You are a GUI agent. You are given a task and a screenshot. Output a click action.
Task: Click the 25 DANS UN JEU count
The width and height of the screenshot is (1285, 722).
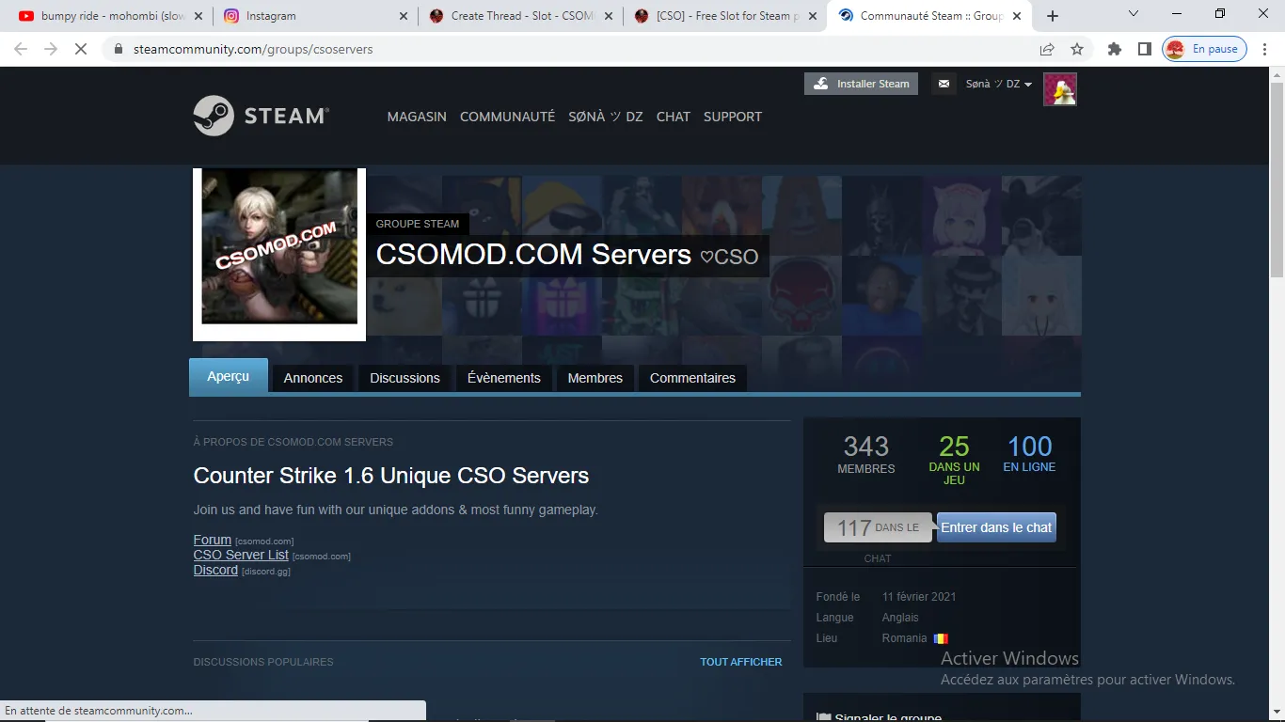pyautogui.click(x=954, y=459)
